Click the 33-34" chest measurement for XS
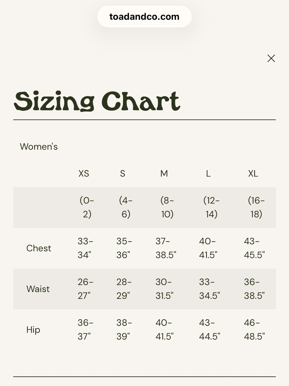The width and height of the screenshot is (289, 386). tap(85, 248)
